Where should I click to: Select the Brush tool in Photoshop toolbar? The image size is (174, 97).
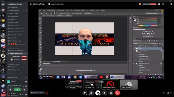click(x=40, y=35)
